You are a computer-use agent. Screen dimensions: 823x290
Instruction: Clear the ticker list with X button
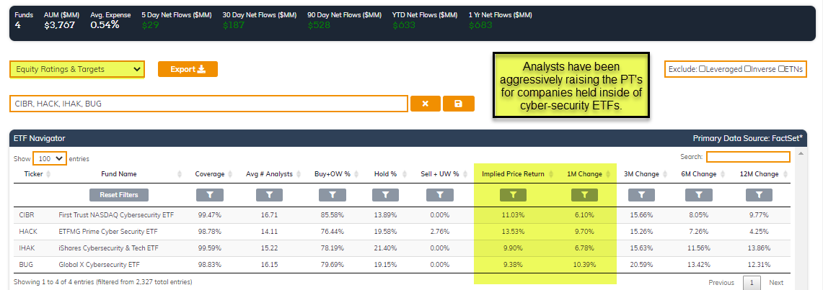tap(425, 104)
